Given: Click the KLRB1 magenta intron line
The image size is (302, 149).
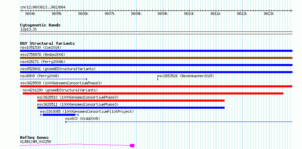Looking at the screenshot, I should 75,145.
